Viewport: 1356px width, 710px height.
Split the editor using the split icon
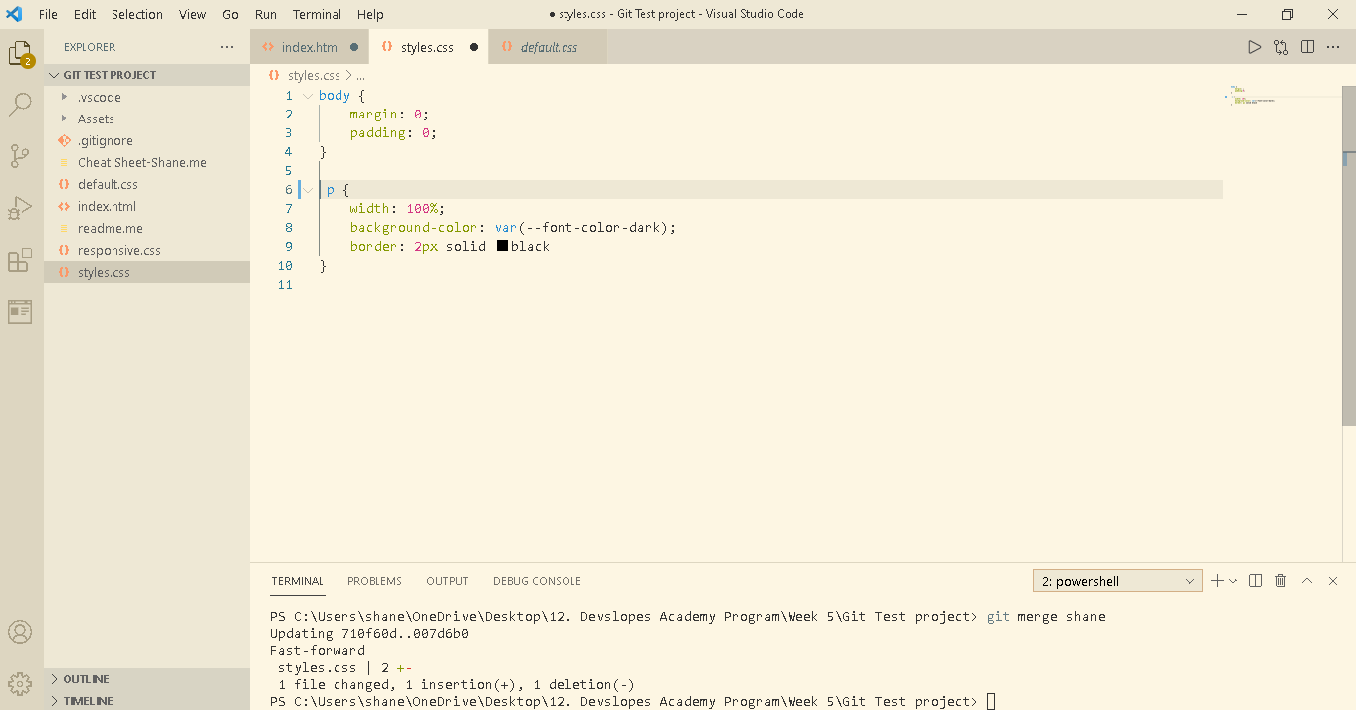(x=1307, y=46)
